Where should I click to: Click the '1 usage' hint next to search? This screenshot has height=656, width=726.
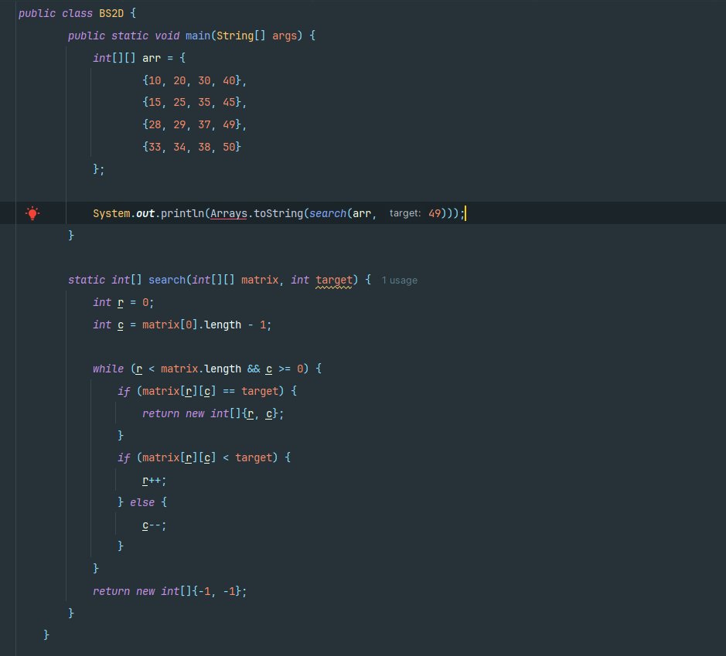click(400, 280)
